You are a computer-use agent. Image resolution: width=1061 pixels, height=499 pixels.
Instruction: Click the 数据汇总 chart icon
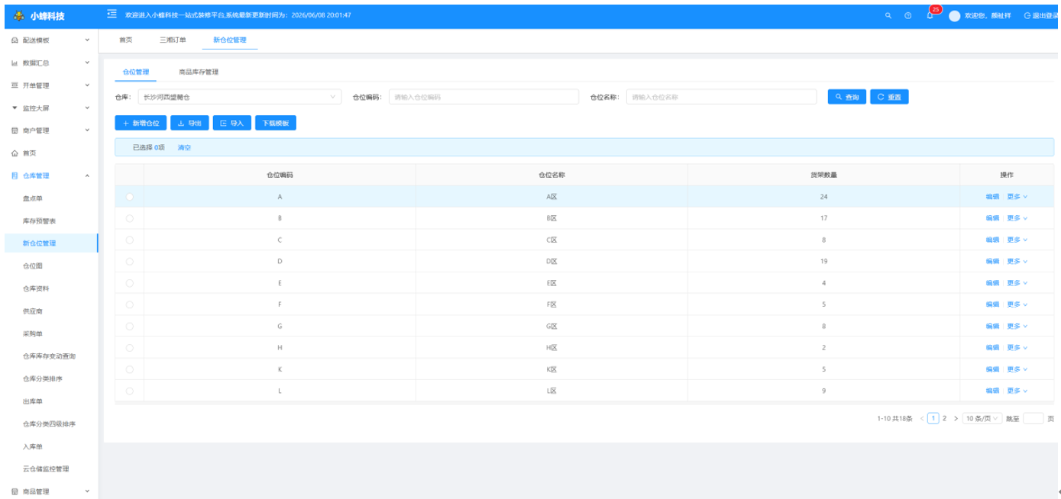(15, 63)
